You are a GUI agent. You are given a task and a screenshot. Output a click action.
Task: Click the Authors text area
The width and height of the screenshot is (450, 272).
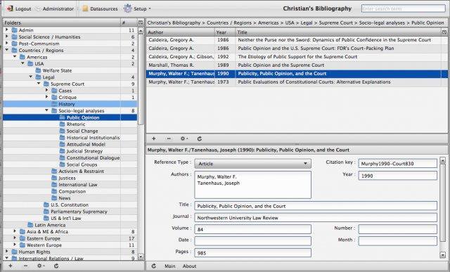click(x=253, y=185)
